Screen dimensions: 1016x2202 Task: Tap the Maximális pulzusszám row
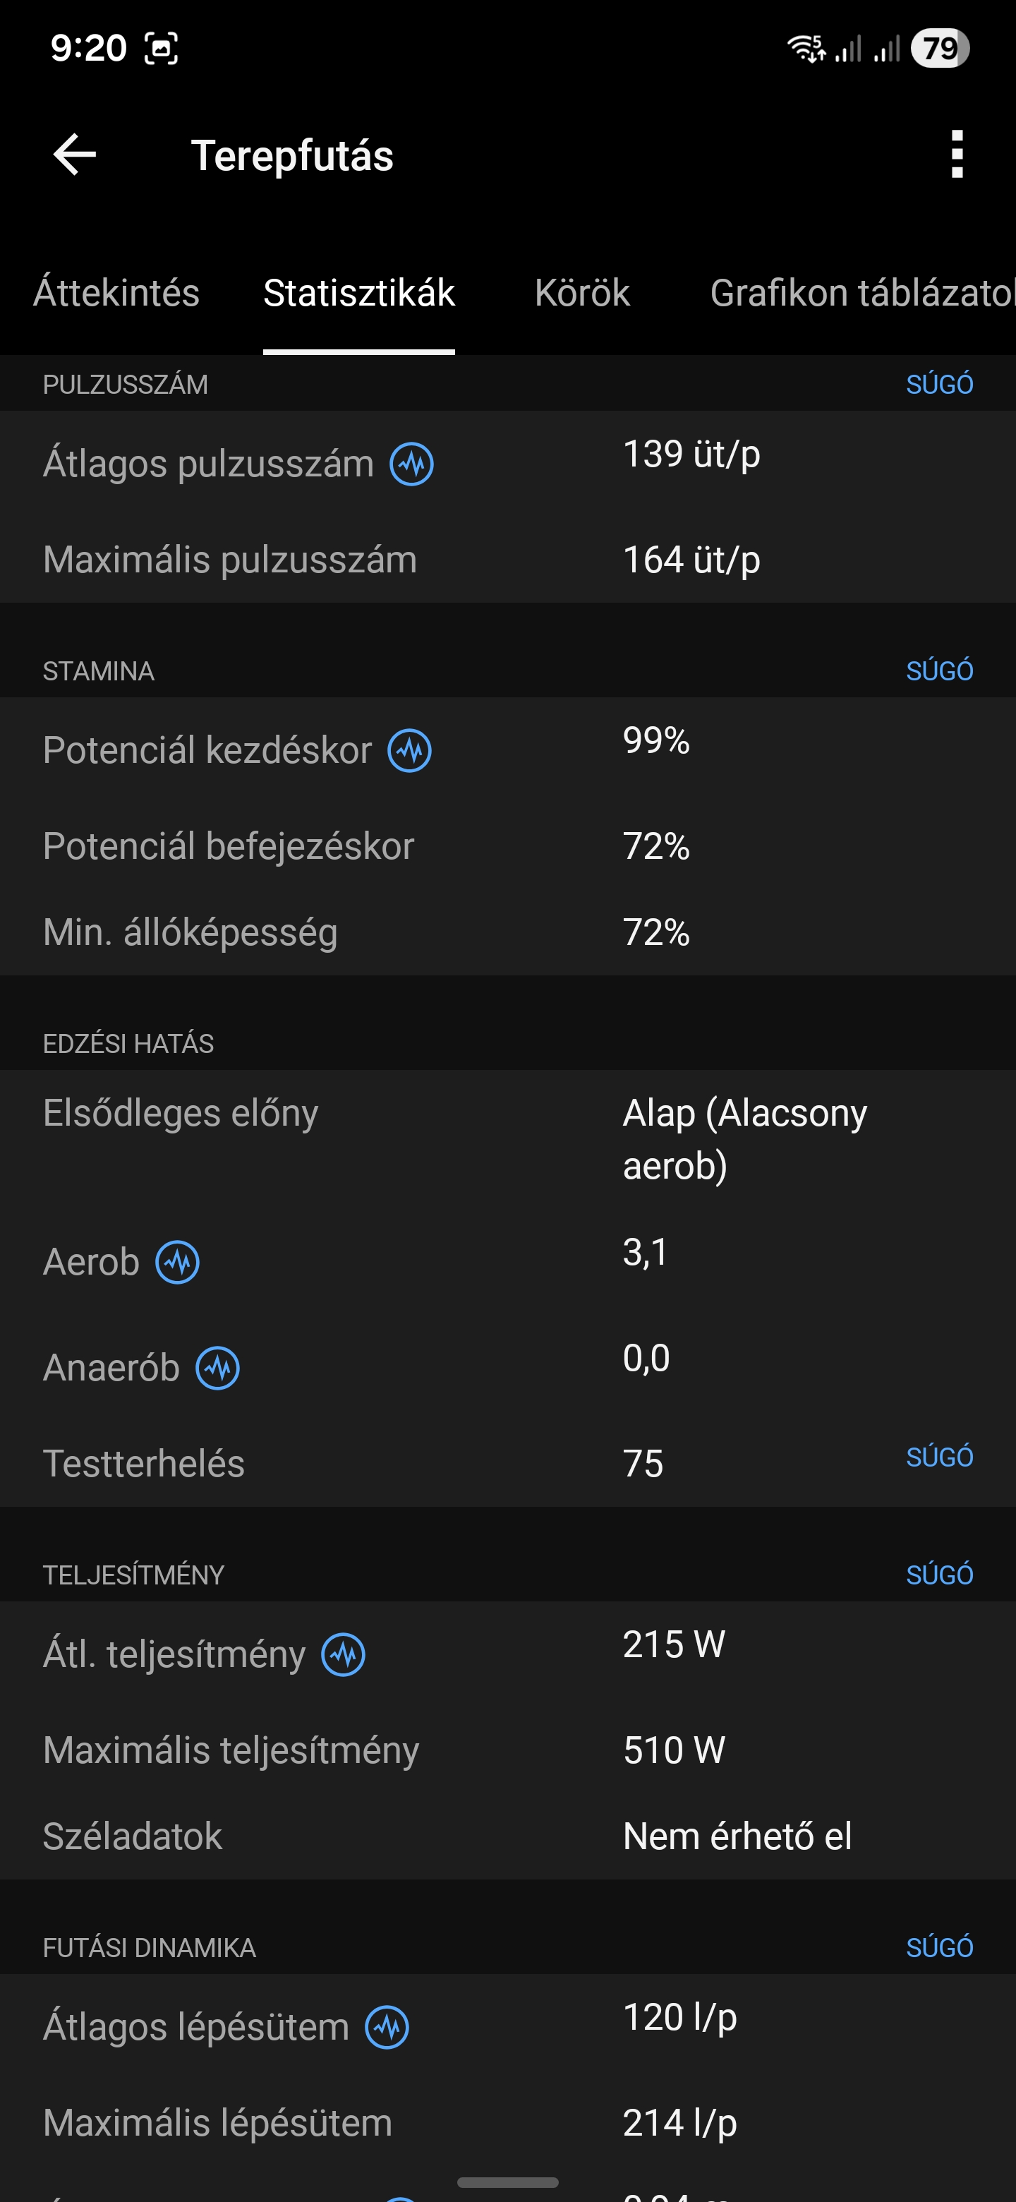click(507, 560)
